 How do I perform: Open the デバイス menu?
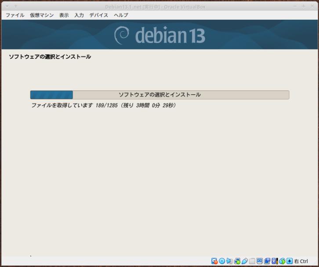pos(99,15)
